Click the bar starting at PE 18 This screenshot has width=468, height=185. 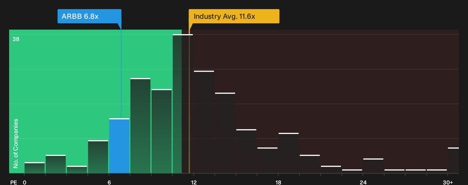289,153
